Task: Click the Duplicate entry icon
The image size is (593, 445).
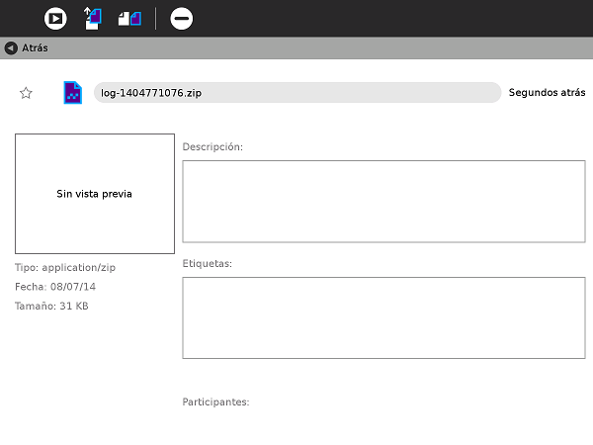Action: 129,18
